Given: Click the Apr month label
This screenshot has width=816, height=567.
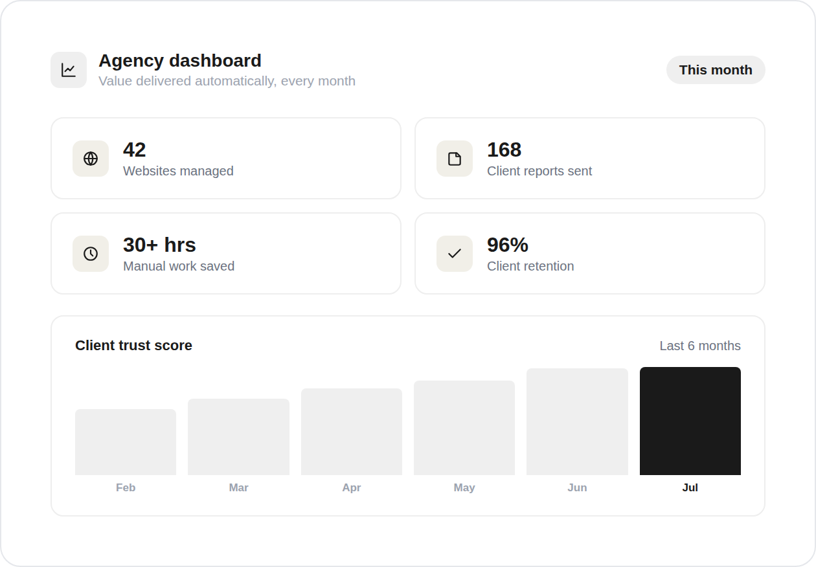Looking at the screenshot, I should pos(352,487).
